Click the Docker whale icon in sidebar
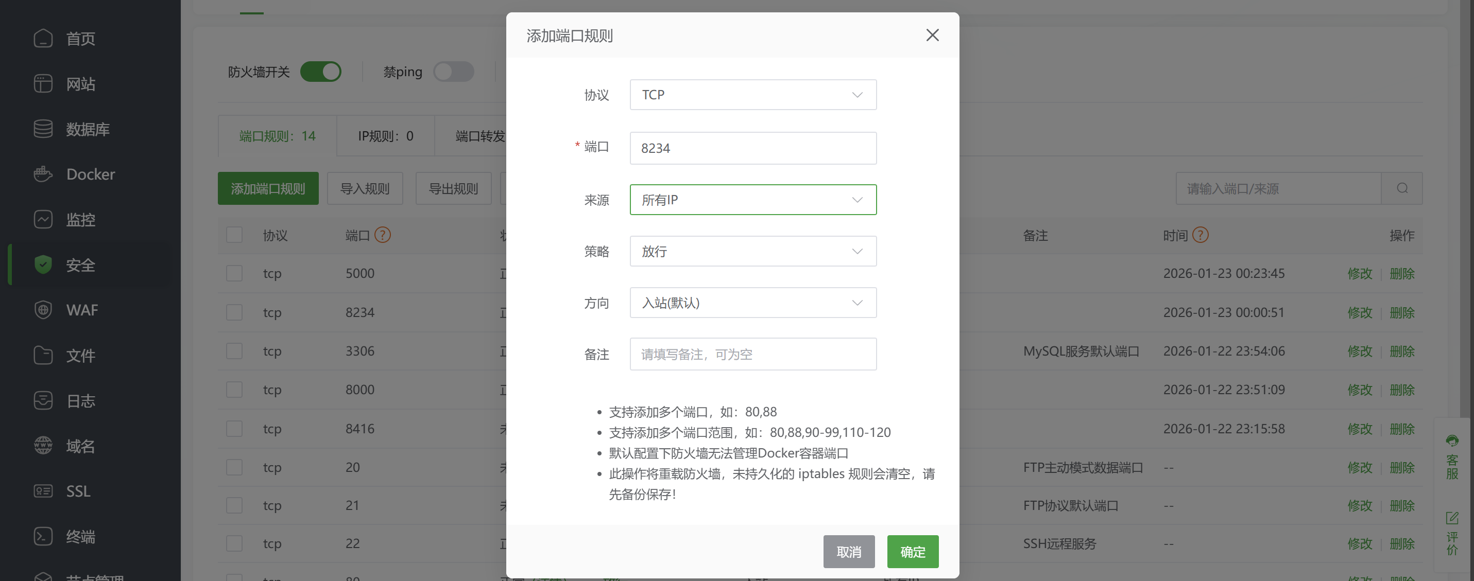 (43, 174)
